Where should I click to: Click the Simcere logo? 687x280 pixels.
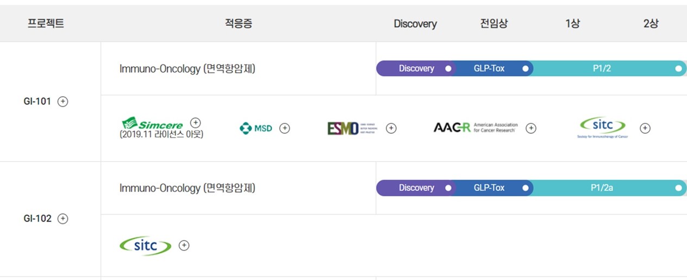(x=153, y=124)
